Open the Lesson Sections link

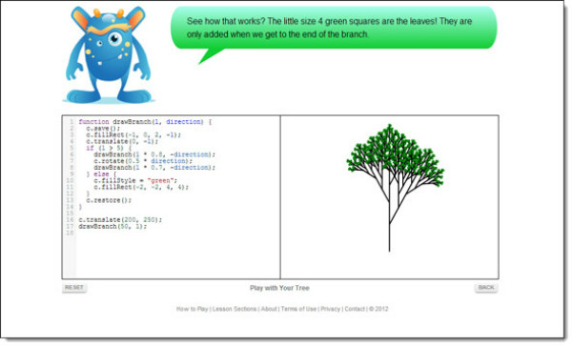click(x=235, y=309)
